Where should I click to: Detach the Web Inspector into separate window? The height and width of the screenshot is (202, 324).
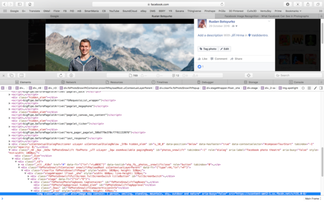pyautogui.click(x=11, y=76)
